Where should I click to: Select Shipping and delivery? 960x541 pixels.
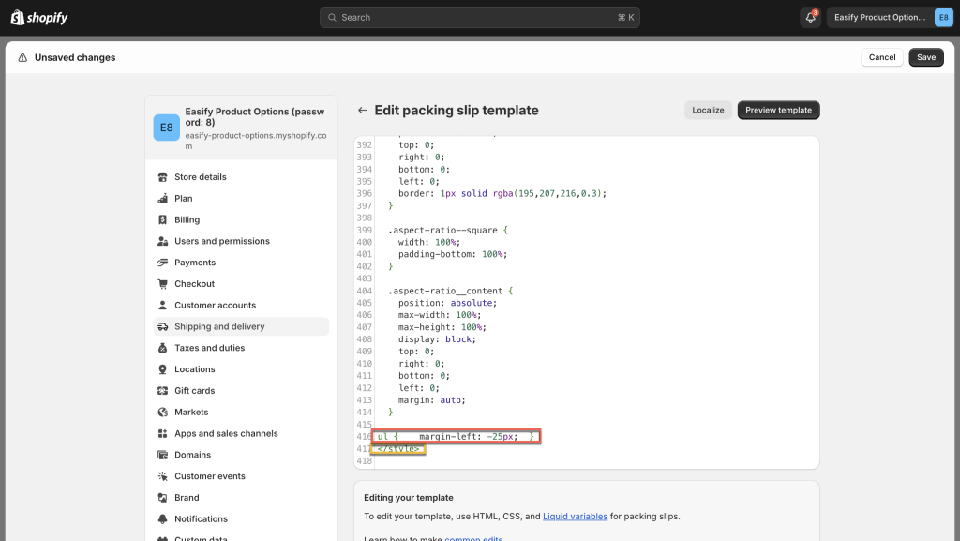coord(241,327)
